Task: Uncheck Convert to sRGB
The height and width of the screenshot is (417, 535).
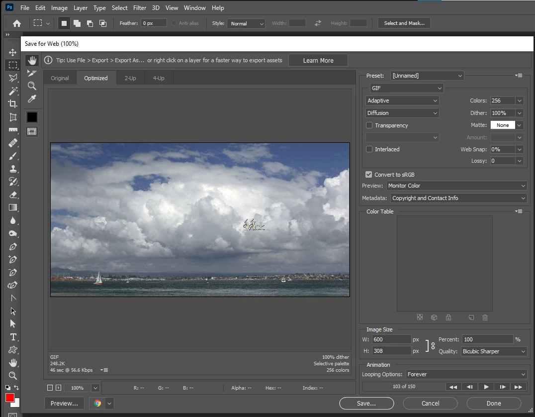Action: [x=368, y=175]
